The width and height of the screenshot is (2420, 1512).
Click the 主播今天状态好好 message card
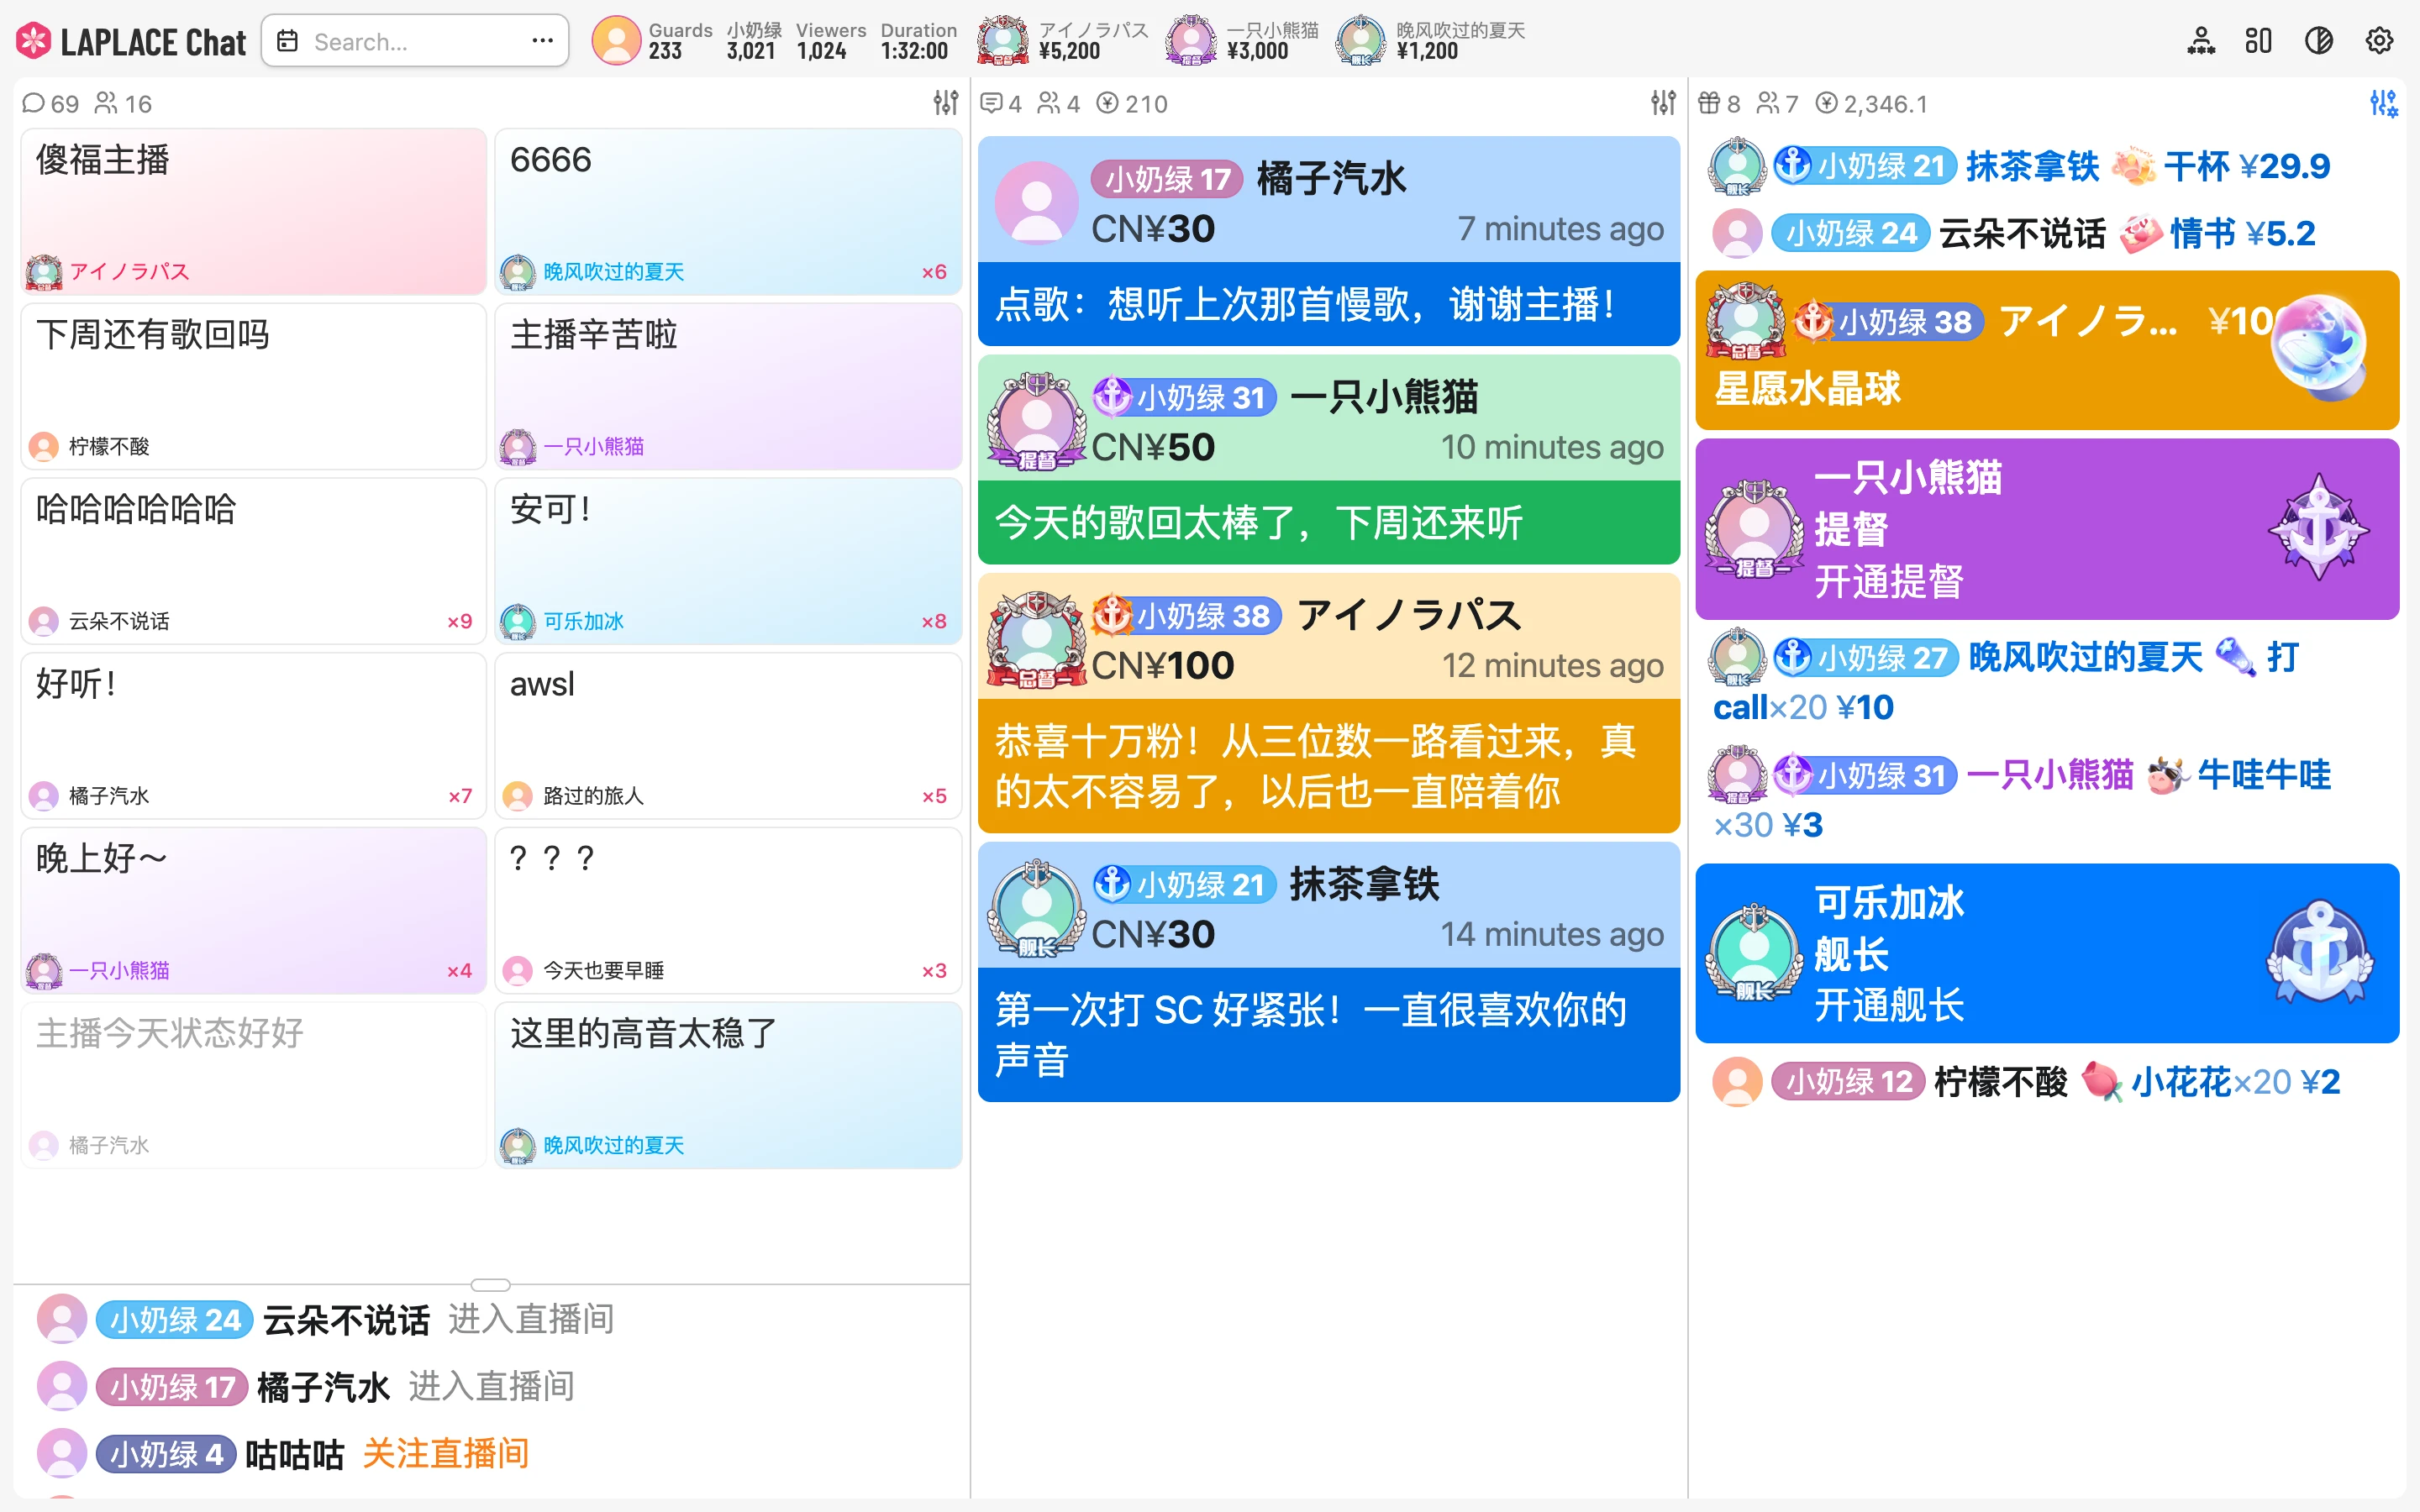[x=254, y=1085]
